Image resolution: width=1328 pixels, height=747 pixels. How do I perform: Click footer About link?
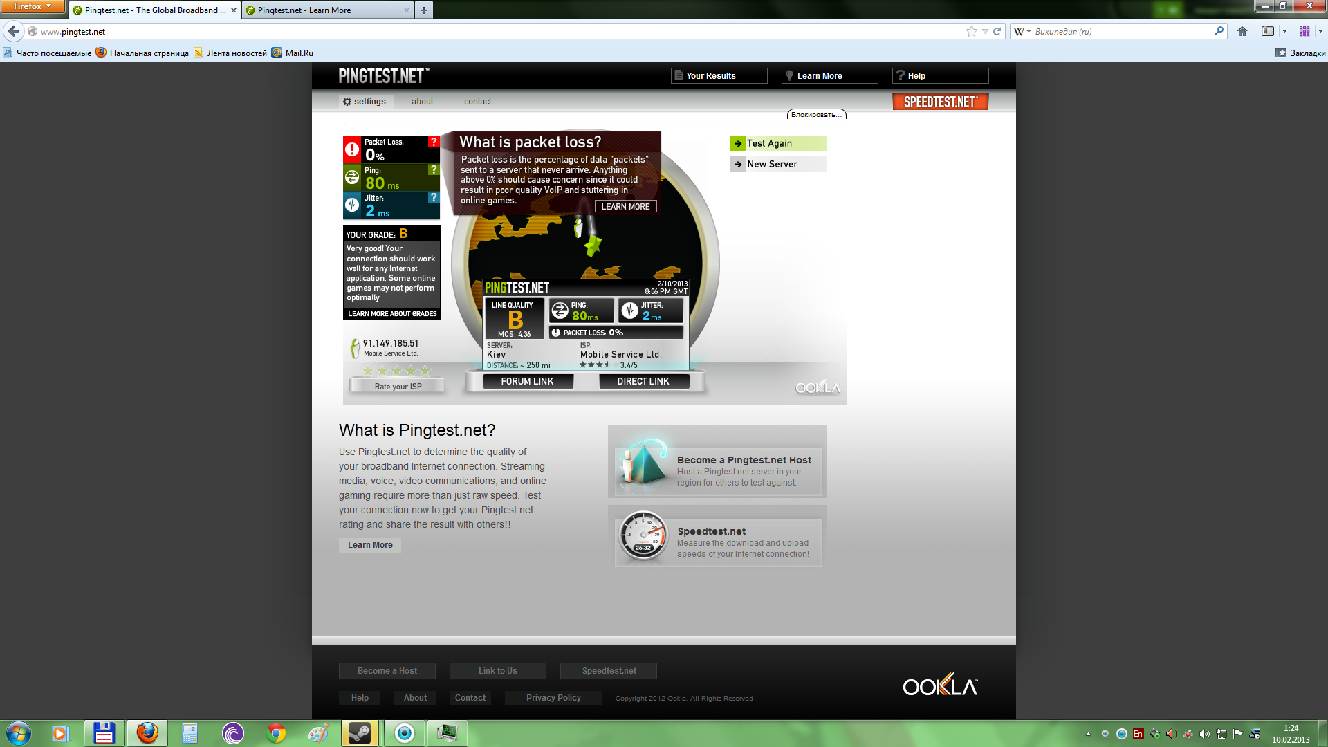point(415,698)
